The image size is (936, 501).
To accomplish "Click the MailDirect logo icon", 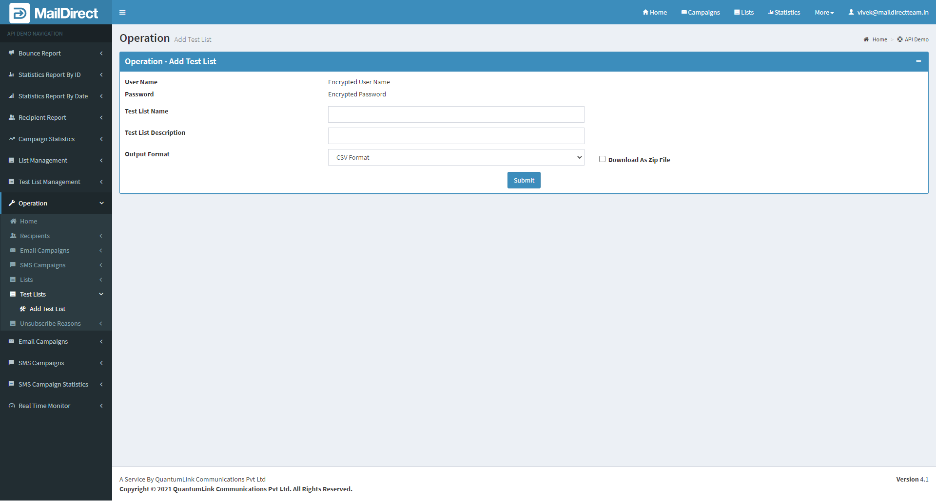I will [x=19, y=13].
